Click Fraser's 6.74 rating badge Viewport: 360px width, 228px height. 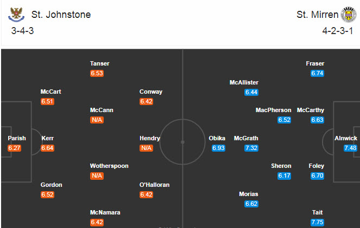(x=318, y=73)
